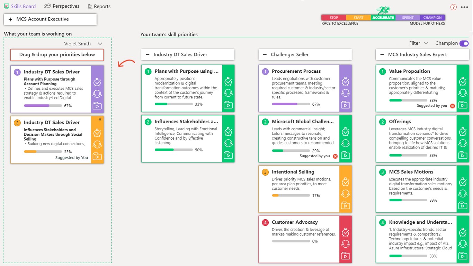Click the Suggested by You label on Social Selling

[x=72, y=158]
